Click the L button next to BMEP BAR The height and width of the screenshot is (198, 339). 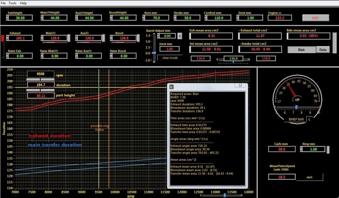pos(309,119)
